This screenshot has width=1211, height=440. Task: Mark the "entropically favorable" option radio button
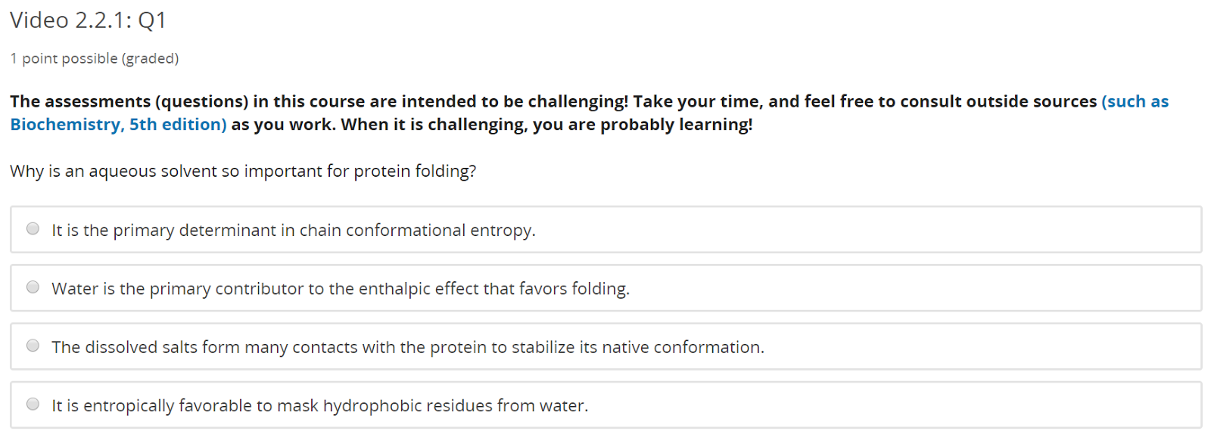point(33,404)
